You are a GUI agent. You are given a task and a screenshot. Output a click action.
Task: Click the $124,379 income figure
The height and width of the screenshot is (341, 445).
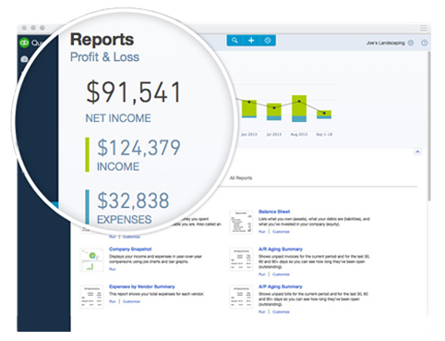pos(138,148)
